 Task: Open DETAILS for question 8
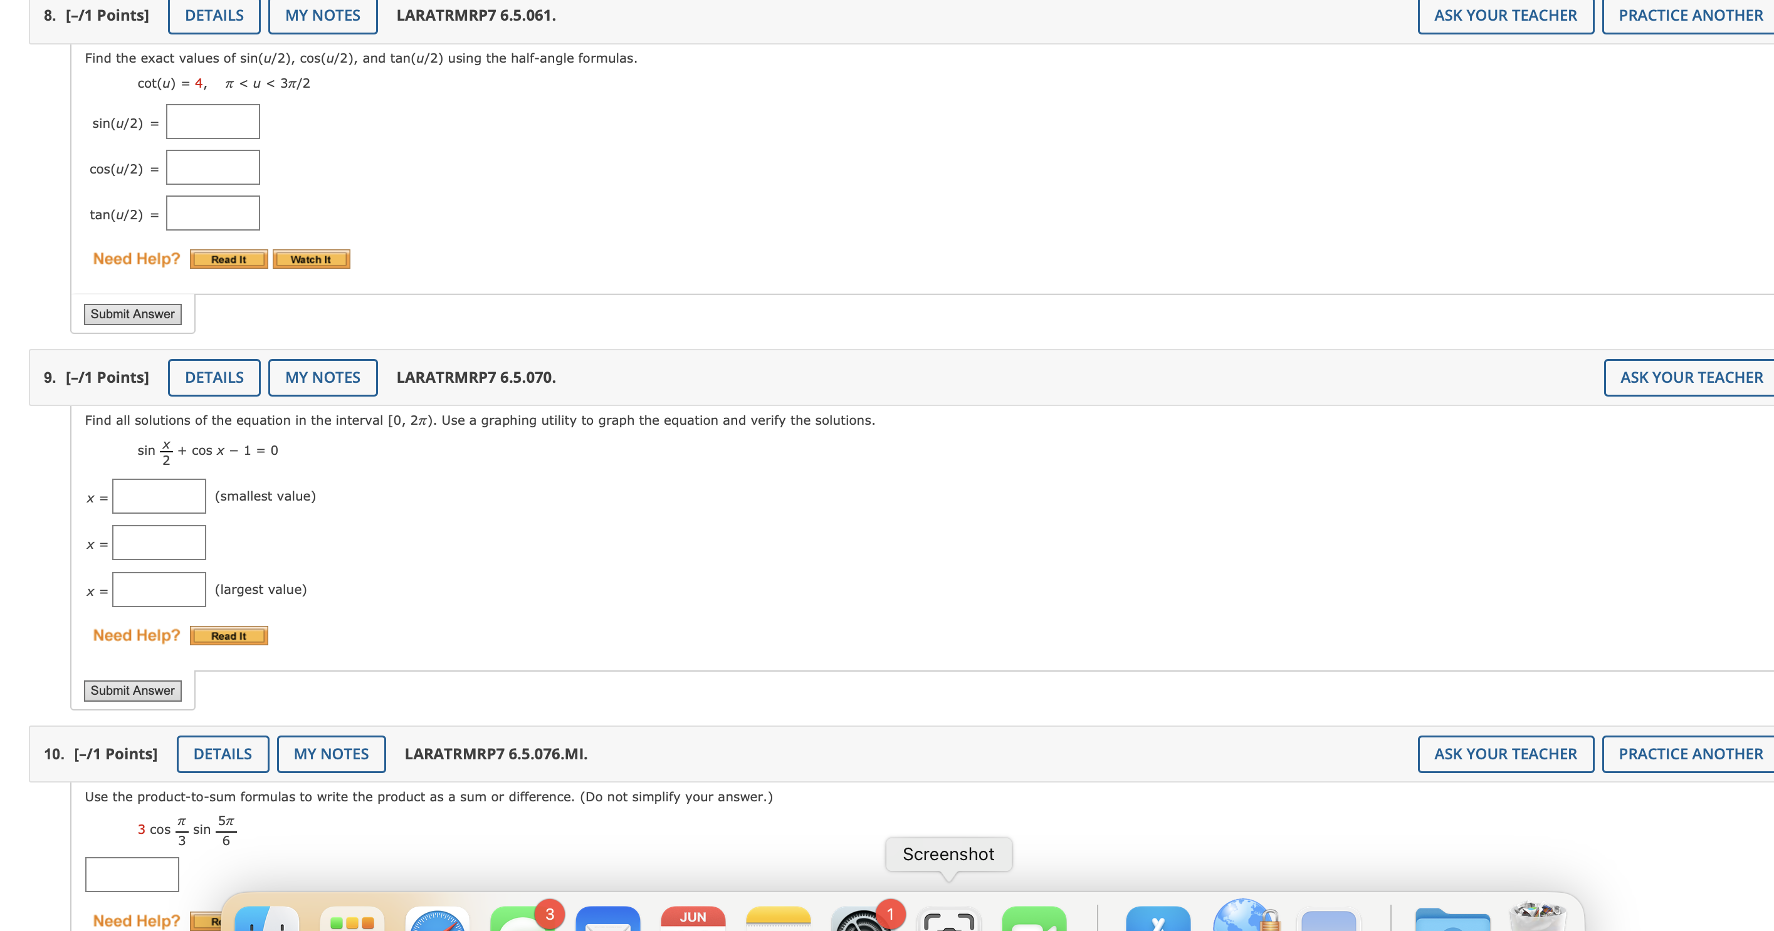click(214, 15)
